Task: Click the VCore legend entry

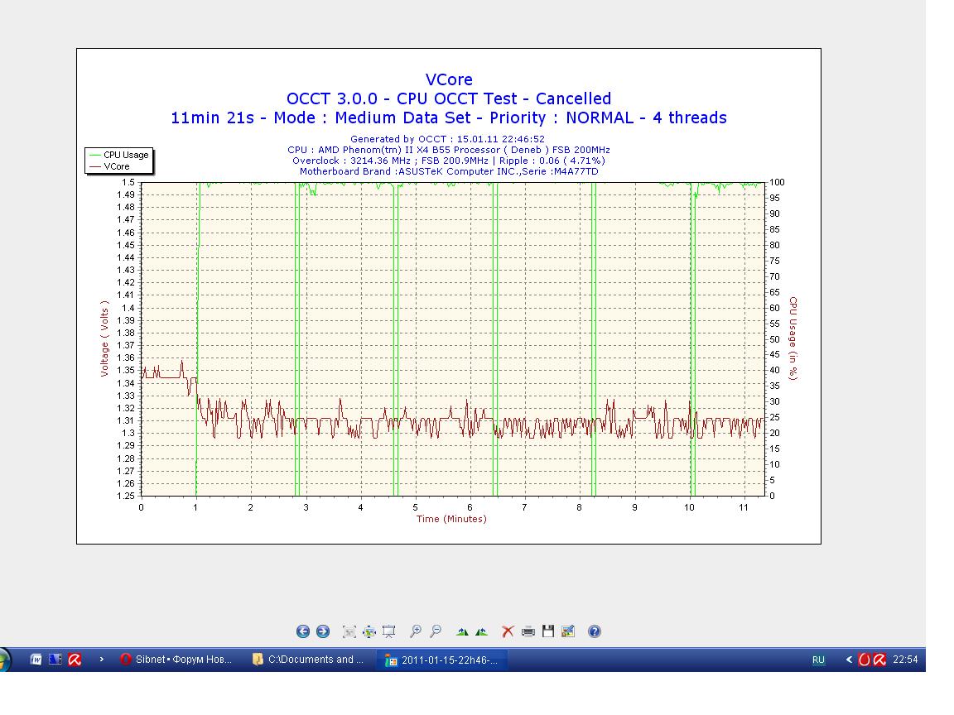Action: pyautogui.click(x=109, y=166)
